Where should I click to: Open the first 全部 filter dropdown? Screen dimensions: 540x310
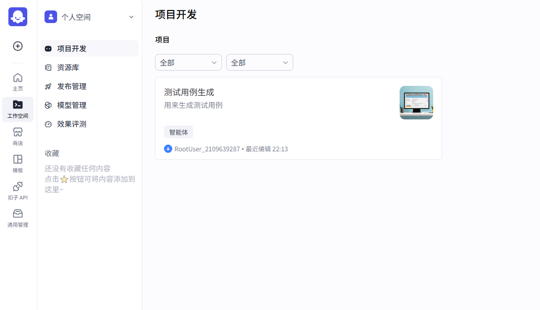click(x=189, y=62)
